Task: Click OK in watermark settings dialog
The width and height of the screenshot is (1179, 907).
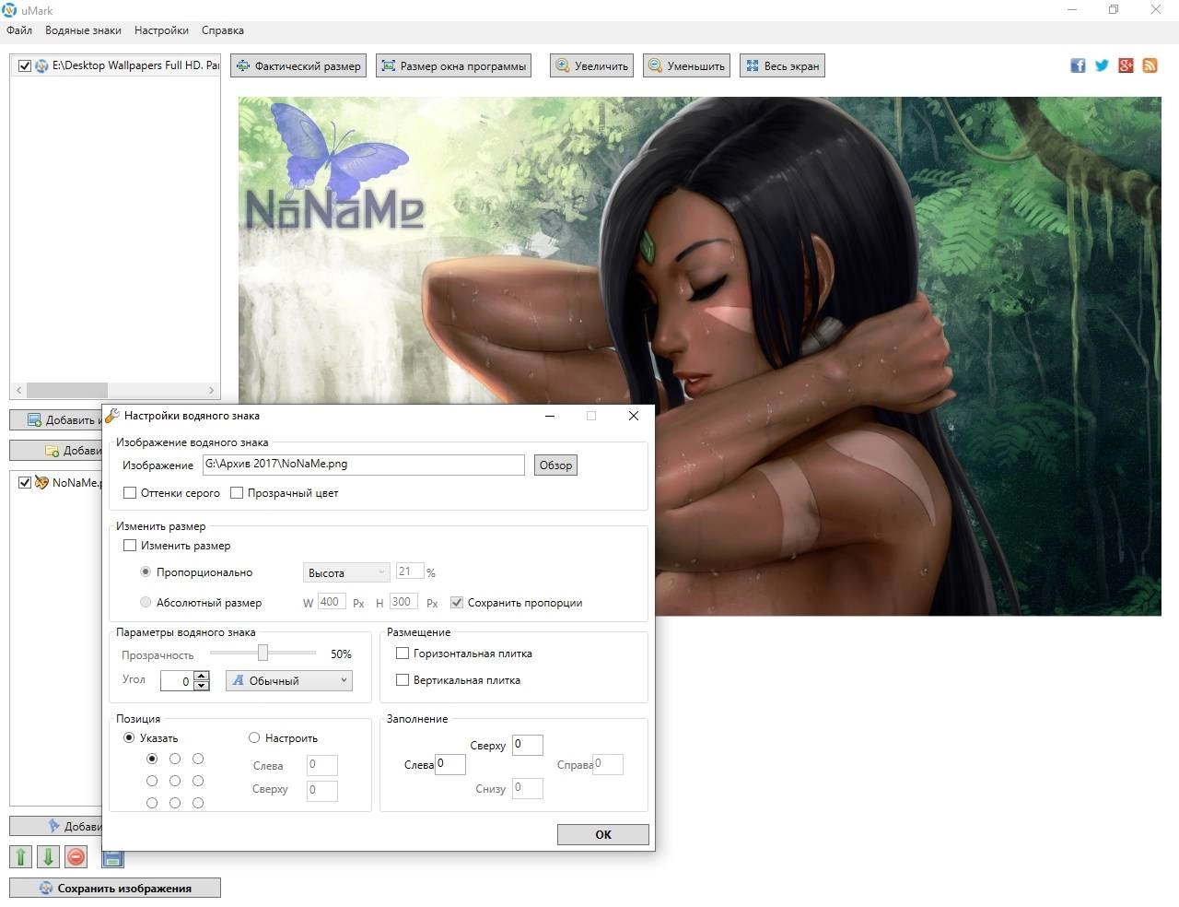Action: click(603, 835)
